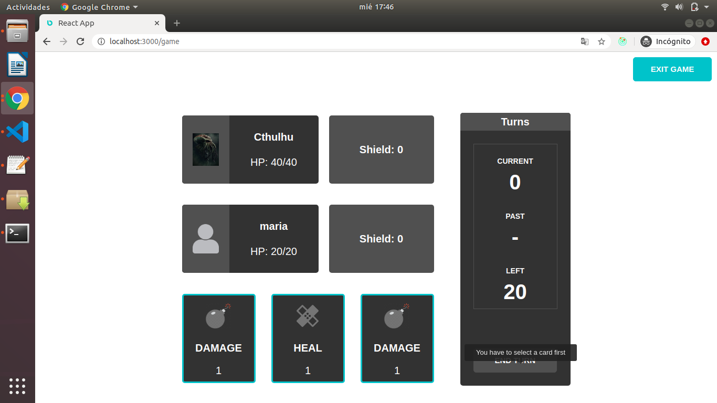Viewport: 717px width, 403px height.
Task: Click Cthulhu's Shield: 0 panel
Action: pyautogui.click(x=382, y=150)
